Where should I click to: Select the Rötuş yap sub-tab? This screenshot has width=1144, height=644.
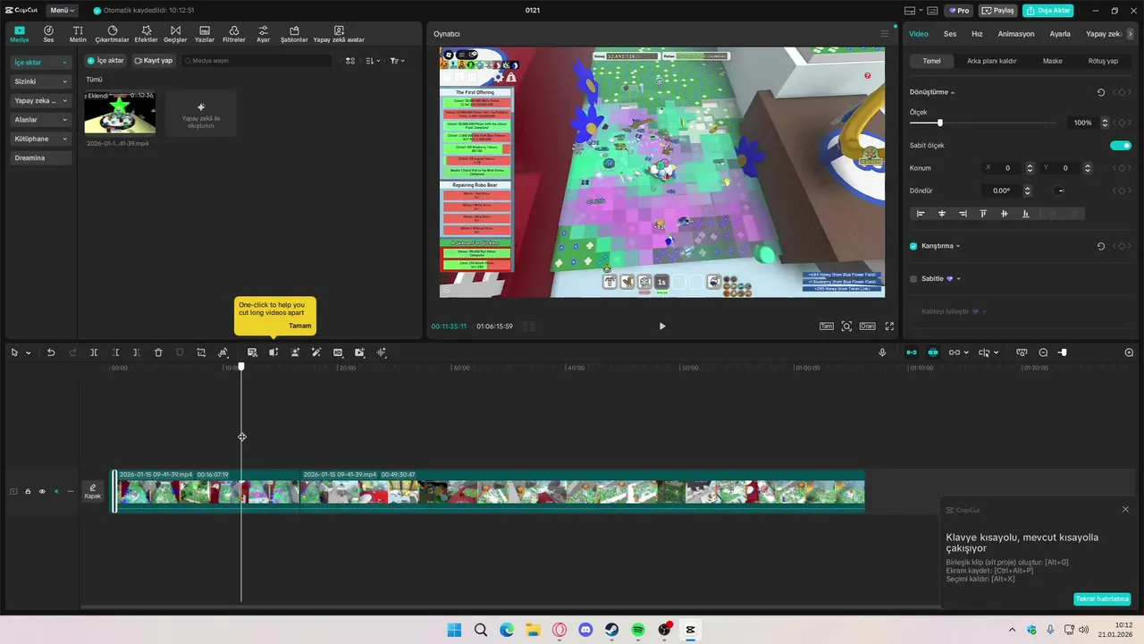tap(1103, 61)
